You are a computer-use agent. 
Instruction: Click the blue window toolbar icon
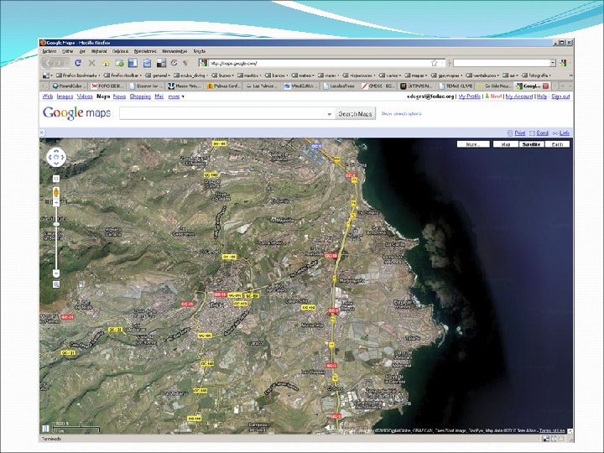click(x=133, y=63)
